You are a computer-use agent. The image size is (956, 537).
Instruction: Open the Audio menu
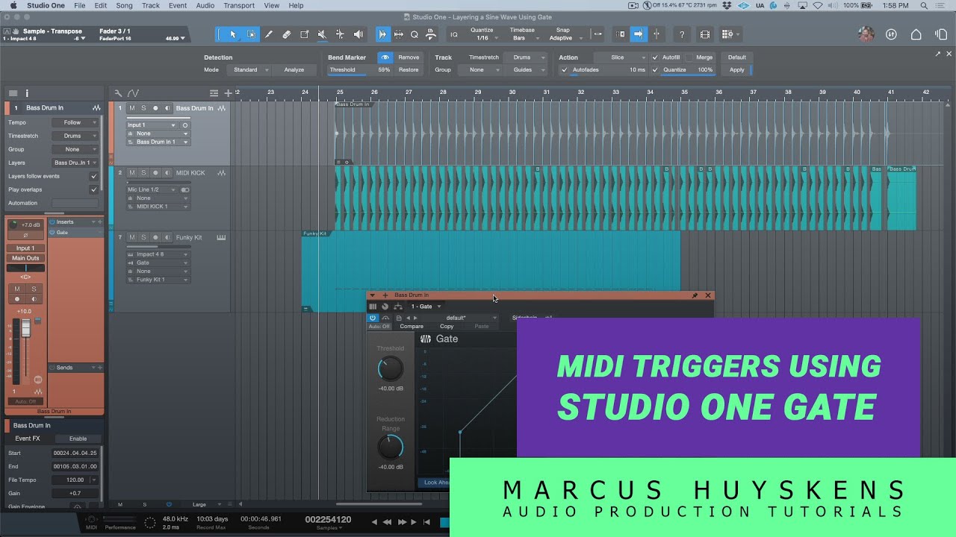pos(205,5)
